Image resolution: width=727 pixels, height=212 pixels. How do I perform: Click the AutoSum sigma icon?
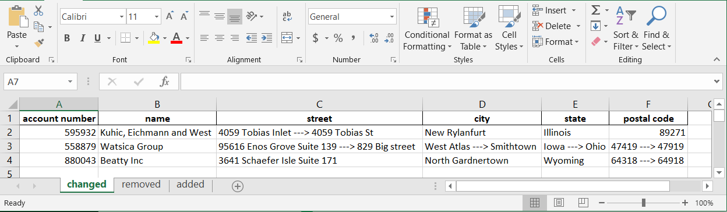tap(595, 10)
